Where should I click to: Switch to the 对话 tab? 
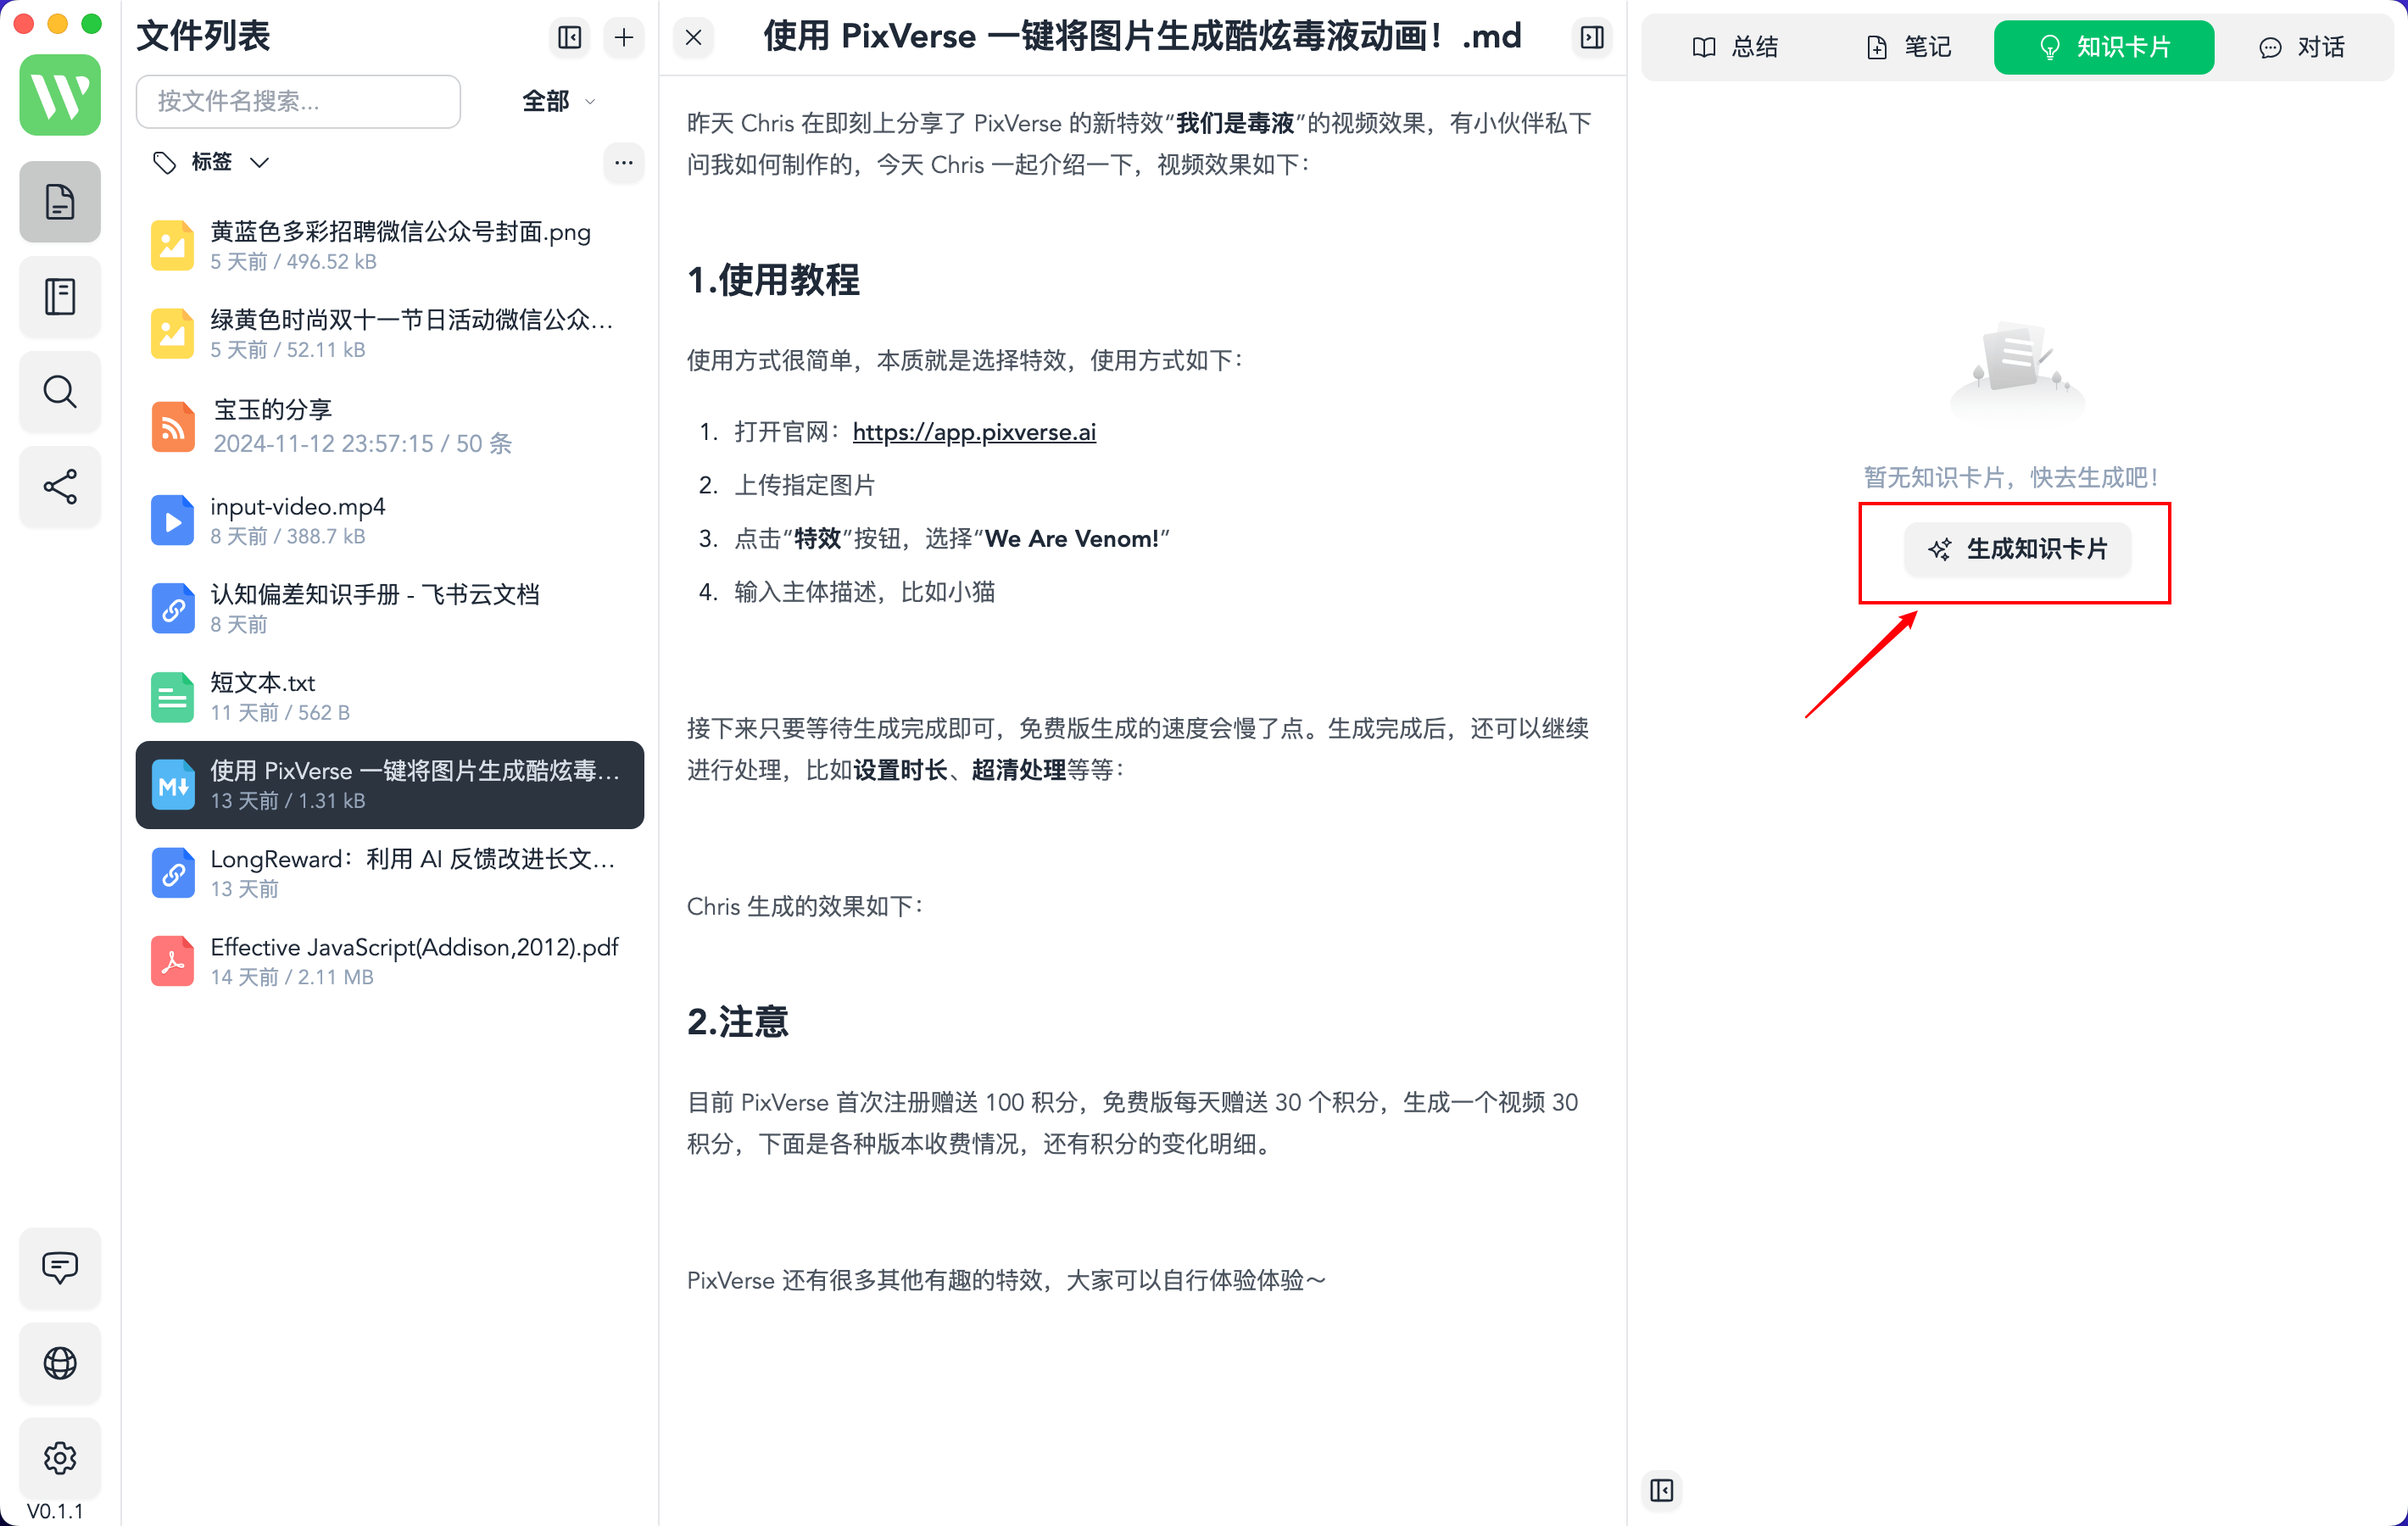(2301, 47)
